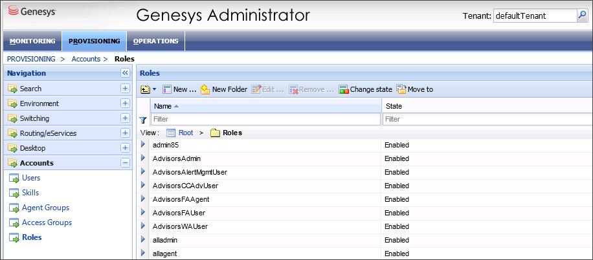Click the Skills icon in navigation
This screenshot has width=593, height=260.
coord(14,193)
